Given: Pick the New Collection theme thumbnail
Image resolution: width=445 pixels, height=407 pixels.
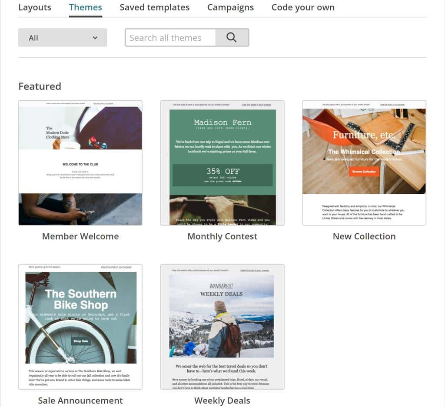Looking at the screenshot, I should [x=364, y=163].
